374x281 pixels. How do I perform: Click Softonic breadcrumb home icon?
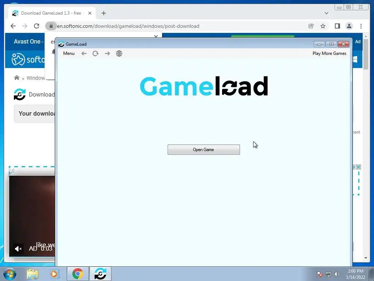point(17,78)
